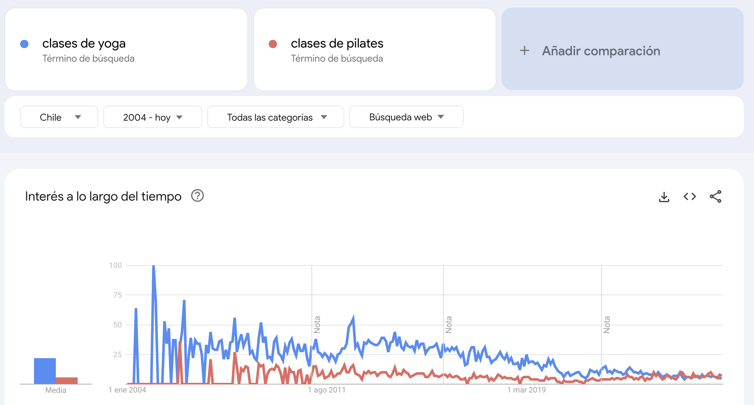Click the Nota marker after 1 mar 2019
The height and width of the screenshot is (405, 754).
(x=607, y=325)
